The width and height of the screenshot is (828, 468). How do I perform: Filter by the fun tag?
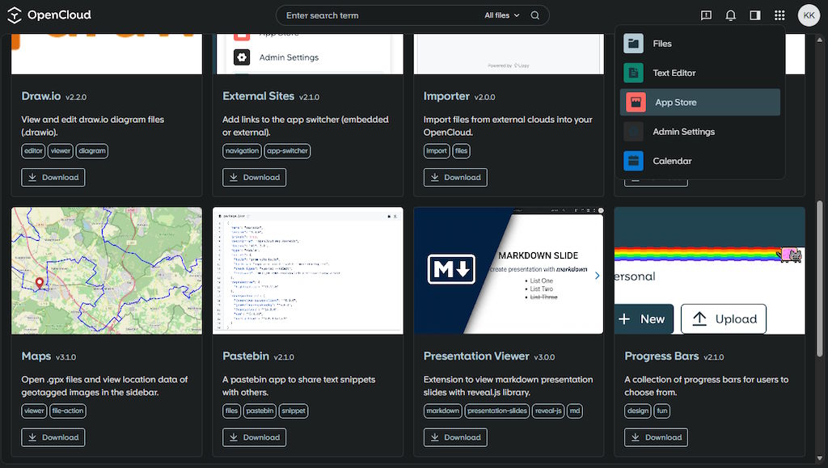[662, 411]
